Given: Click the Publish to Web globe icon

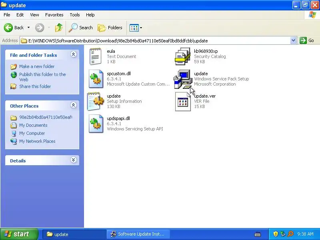Looking at the screenshot, I should point(14,75).
